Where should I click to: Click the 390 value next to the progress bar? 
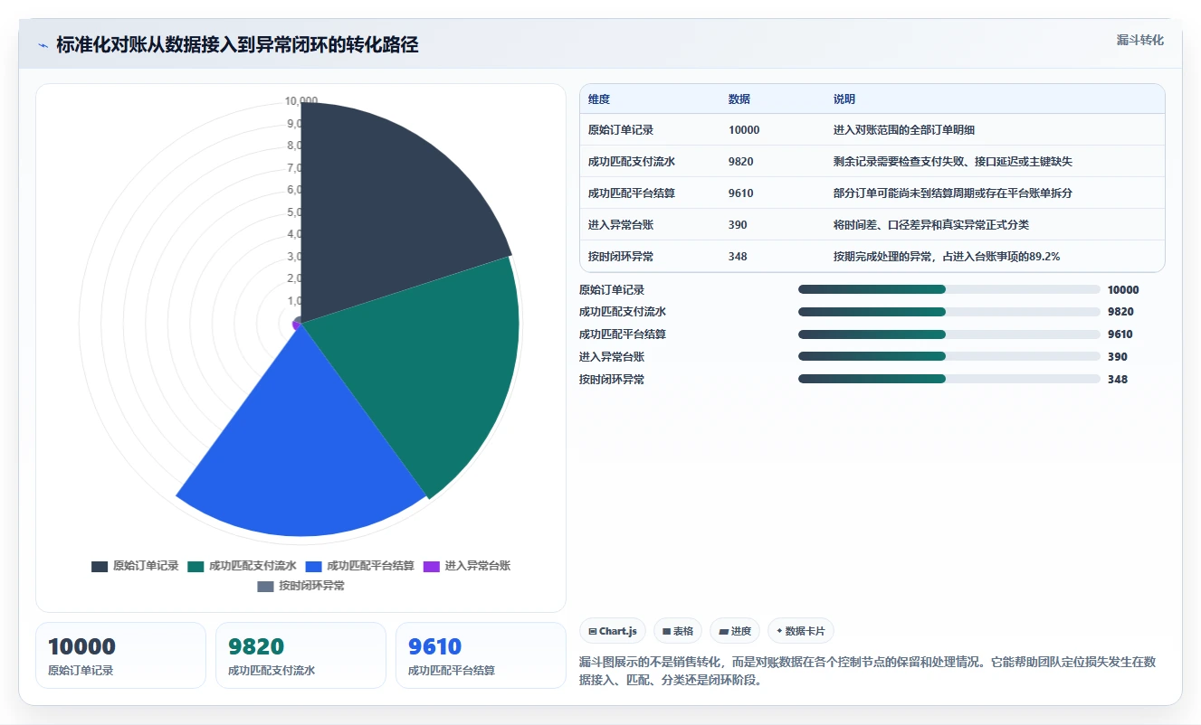1118,357
